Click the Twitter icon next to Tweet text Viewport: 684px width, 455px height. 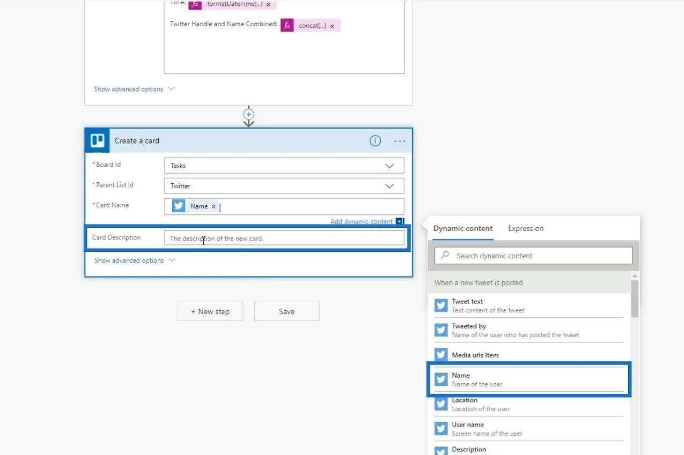tap(441, 305)
